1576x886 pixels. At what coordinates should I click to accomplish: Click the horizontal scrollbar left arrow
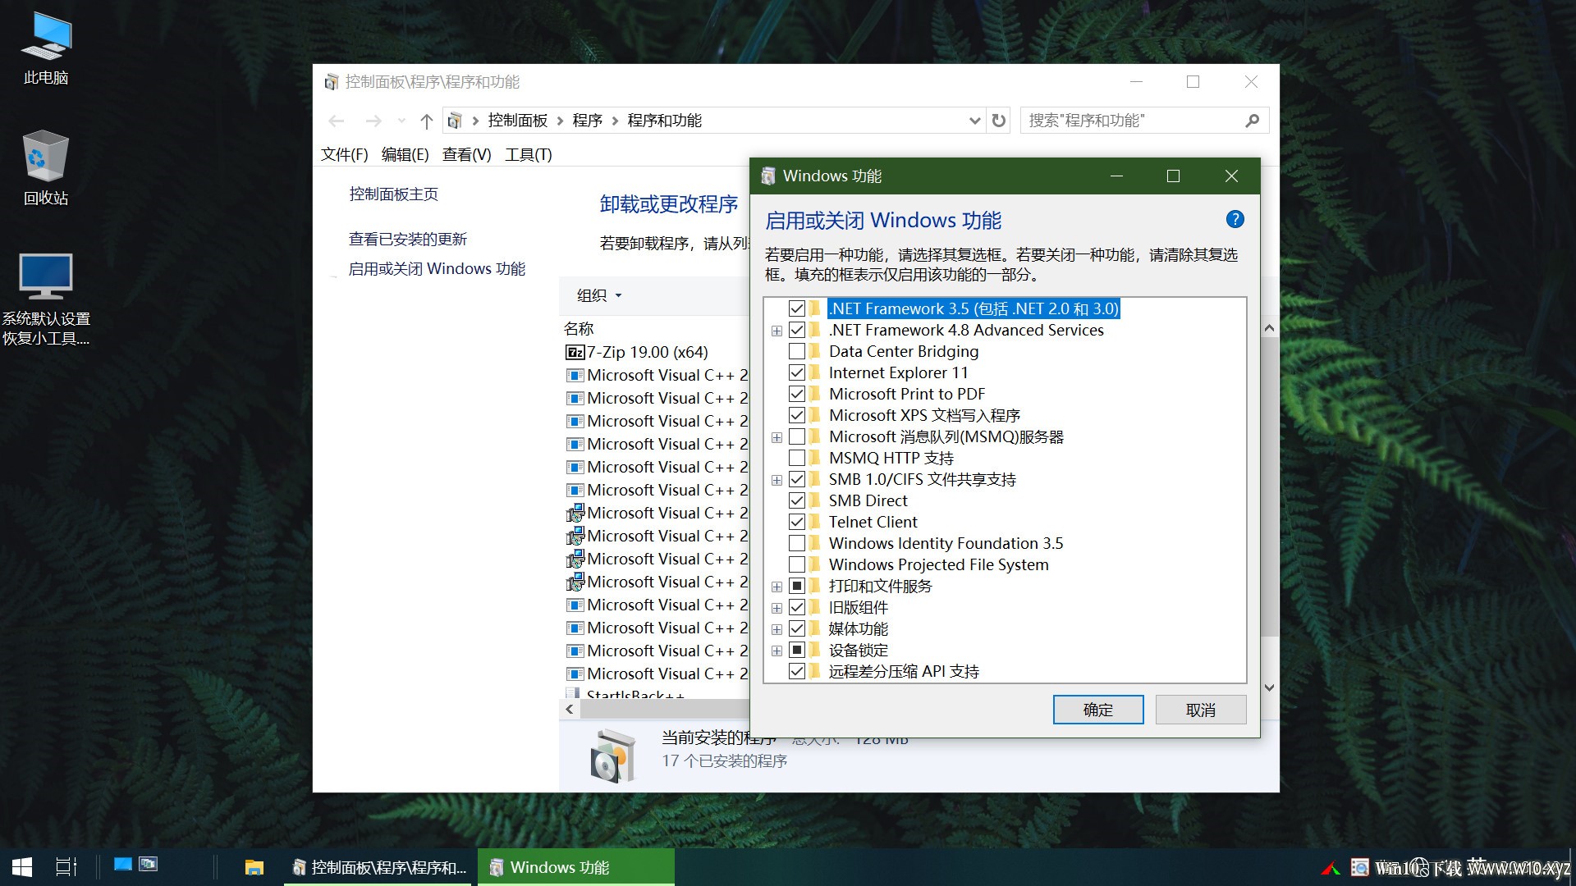click(x=569, y=709)
